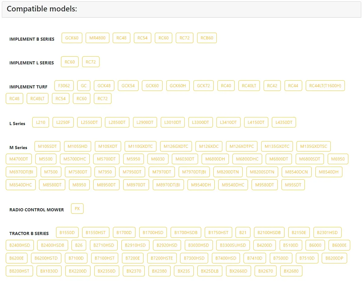Select the RC48LT model tag

click(37, 99)
